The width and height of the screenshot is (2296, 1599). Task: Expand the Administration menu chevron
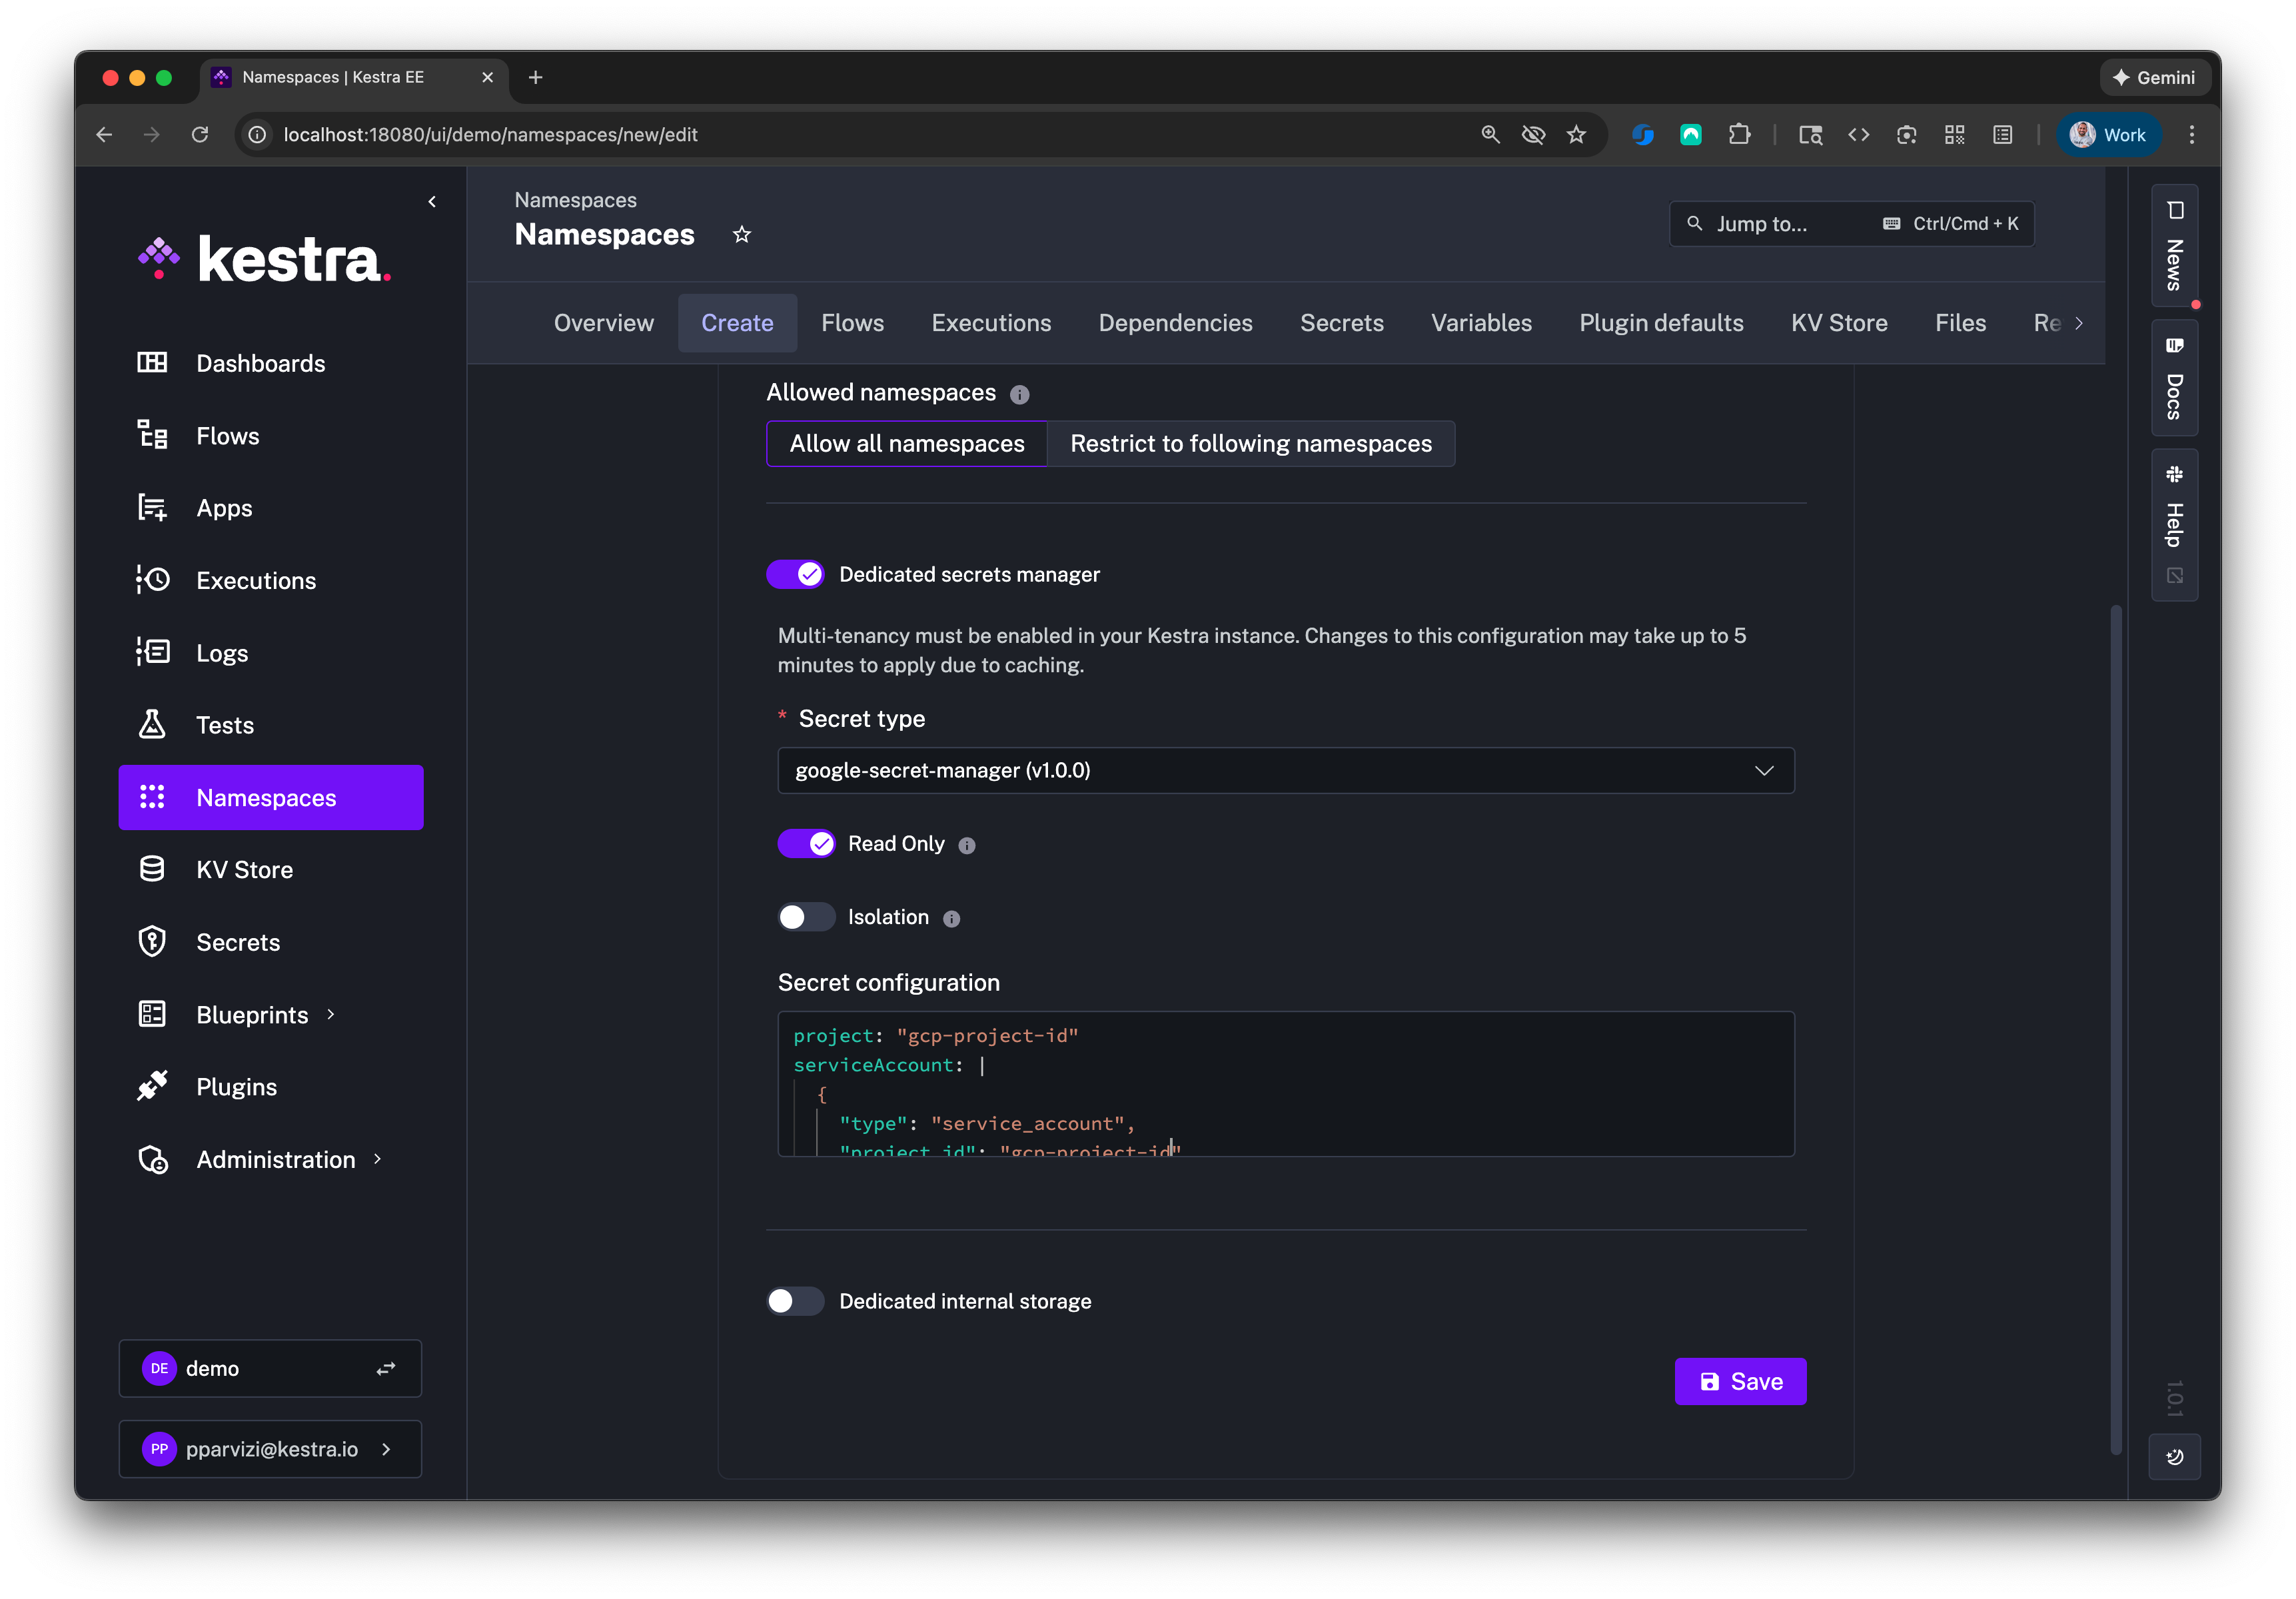tap(377, 1159)
